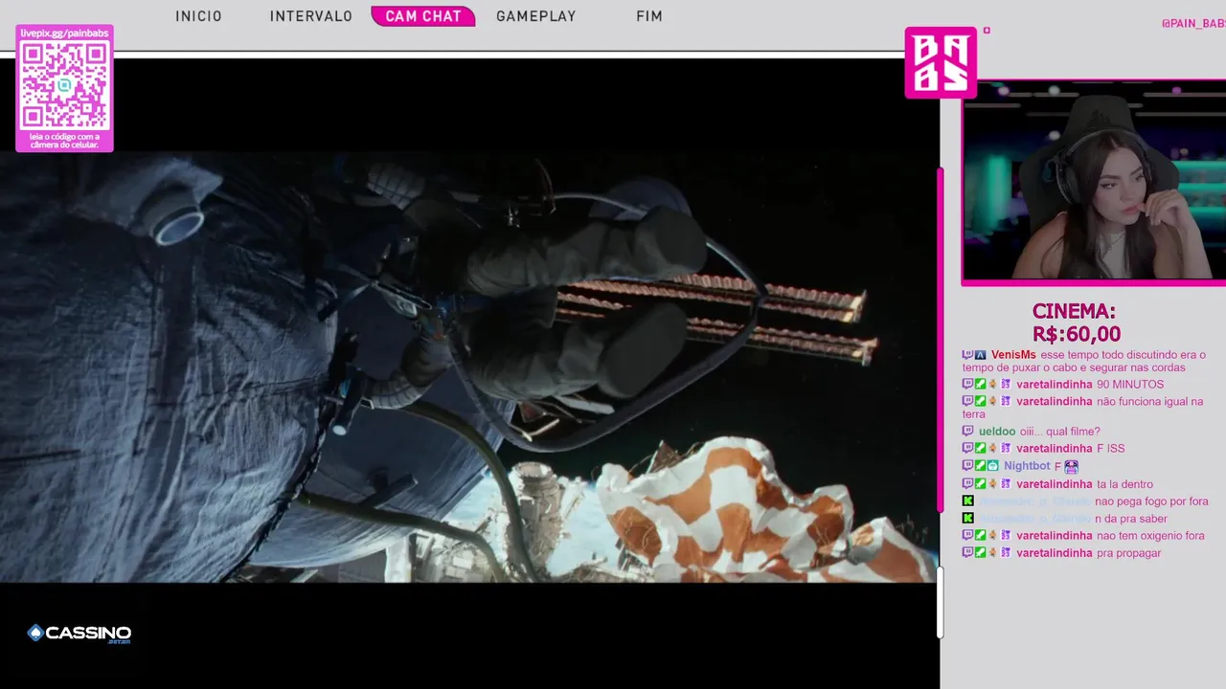Click the Twitch icon on the 'ta la dentro' row
The height and width of the screenshot is (689, 1226).
(967, 484)
